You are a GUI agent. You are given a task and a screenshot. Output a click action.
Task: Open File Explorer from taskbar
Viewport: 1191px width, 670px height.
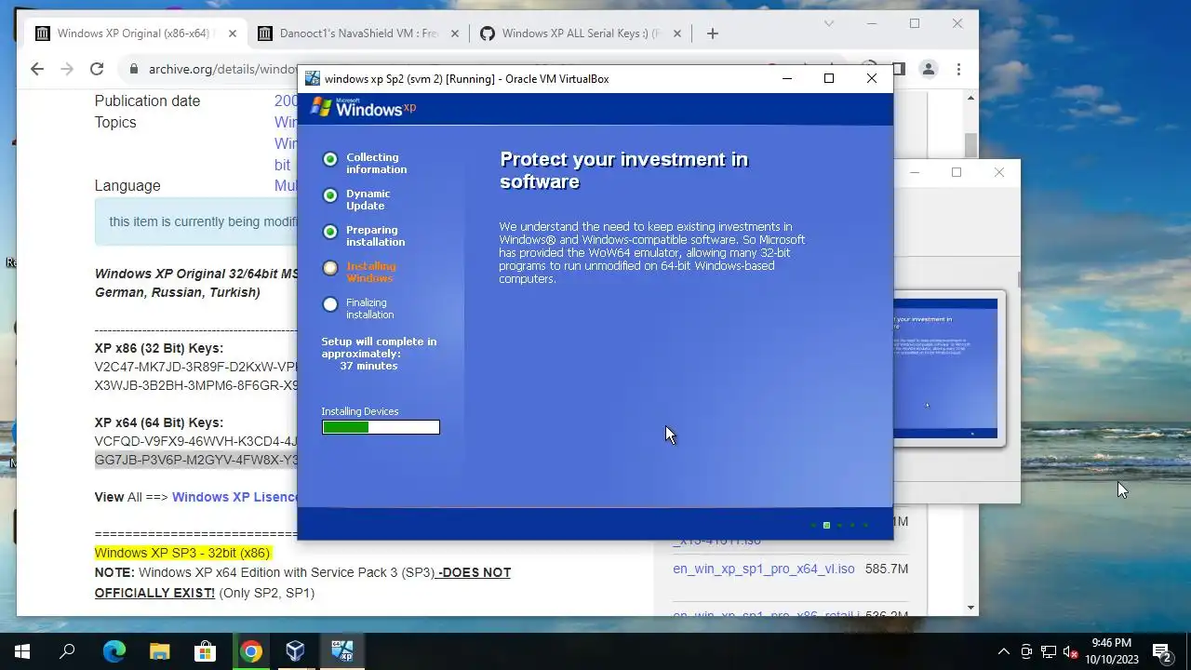click(159, 651)
